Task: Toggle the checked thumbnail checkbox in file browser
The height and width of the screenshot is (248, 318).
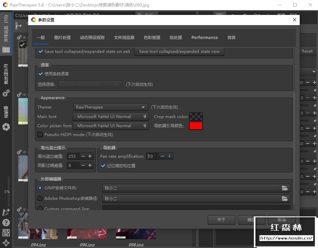Action: [22, 44]
